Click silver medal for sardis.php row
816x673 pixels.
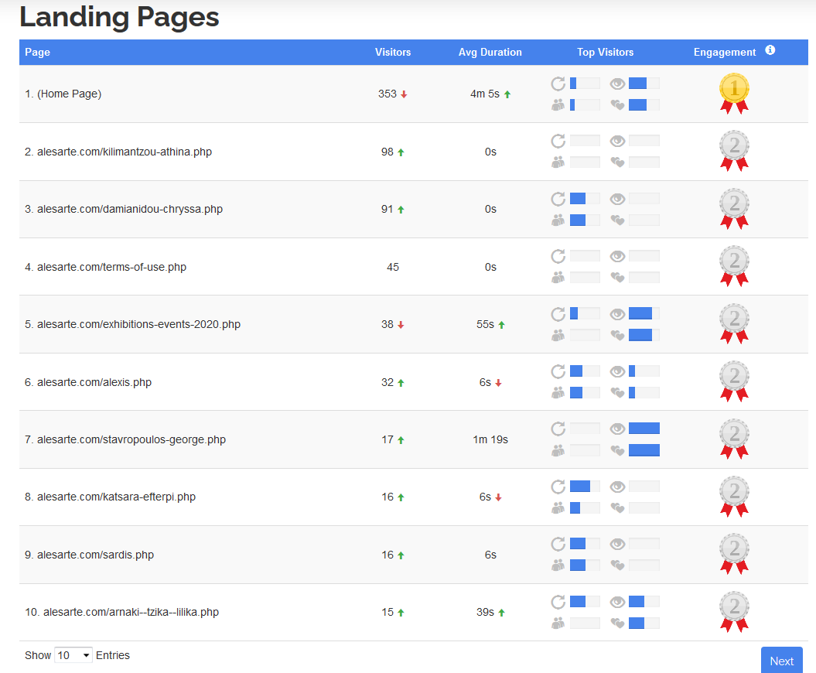(734, 554)
